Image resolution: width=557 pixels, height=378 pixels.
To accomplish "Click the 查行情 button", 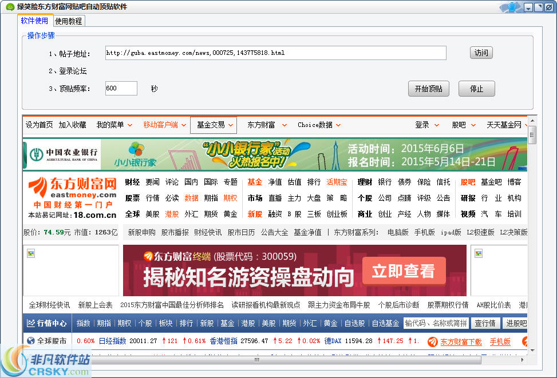I will 485,323.
